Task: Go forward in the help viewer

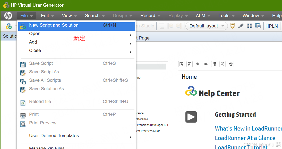Action: click(x=206, y=64)
